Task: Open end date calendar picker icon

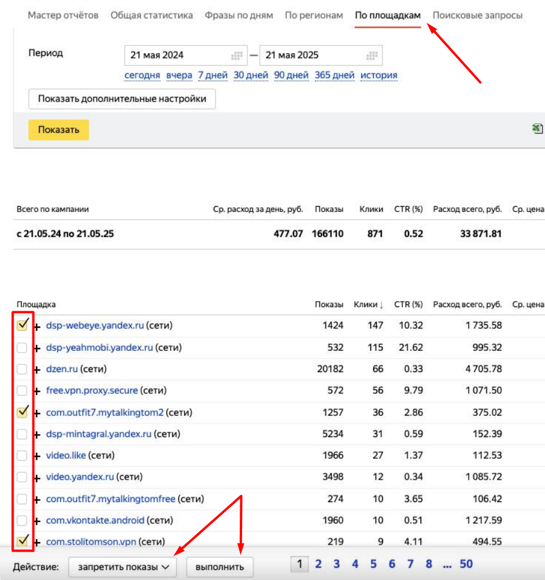Action: coord(371,56)
